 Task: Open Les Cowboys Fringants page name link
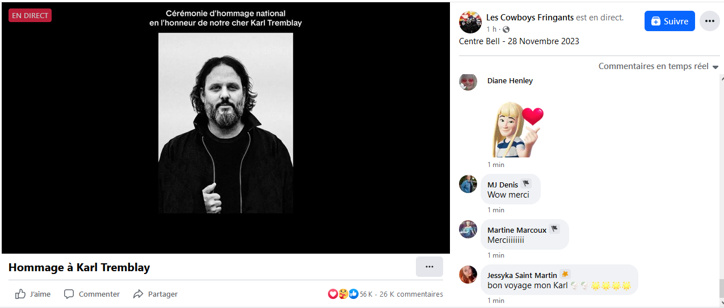click(x=530, y=18)
